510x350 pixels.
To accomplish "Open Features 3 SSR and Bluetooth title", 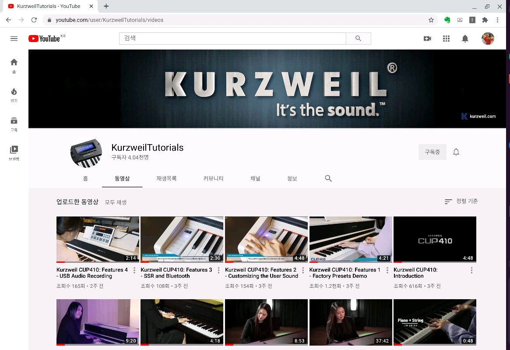I will [x=176, y=273].
